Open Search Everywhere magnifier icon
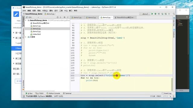The height and width of the screenshot is (108, 193). pos(174,14)
